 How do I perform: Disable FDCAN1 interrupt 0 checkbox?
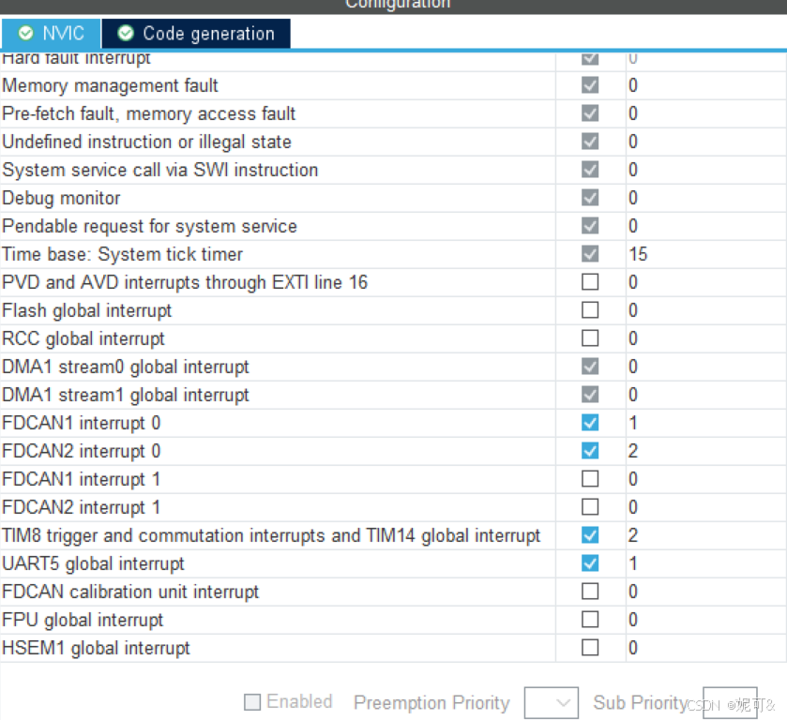tap(590, 423)
